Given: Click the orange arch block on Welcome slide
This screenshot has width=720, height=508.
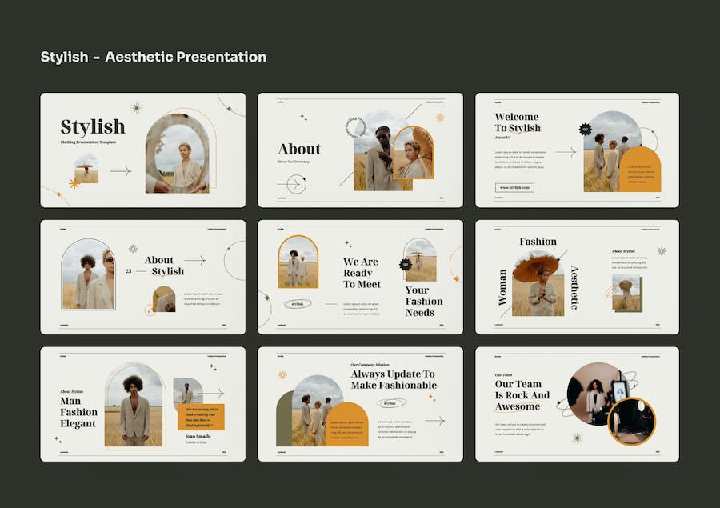Looking at the screenshot, I should (641, 169).
